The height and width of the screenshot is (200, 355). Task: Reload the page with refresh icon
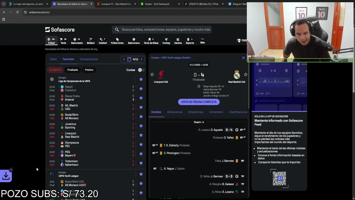(17, 12)
